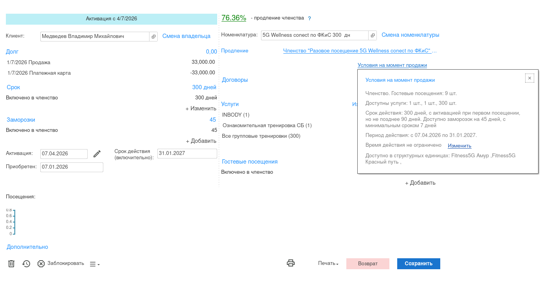This screenshot has width=542, height=288.
Task: Click the Смена владельца link
Action: pos(186,36)
